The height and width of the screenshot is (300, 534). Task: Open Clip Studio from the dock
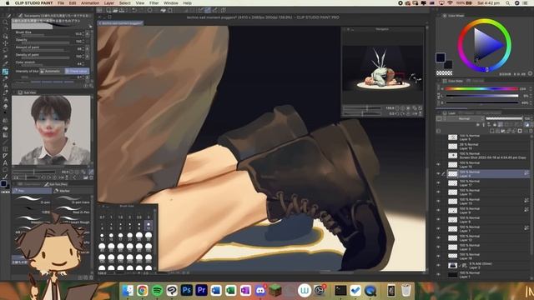point(172,291)
